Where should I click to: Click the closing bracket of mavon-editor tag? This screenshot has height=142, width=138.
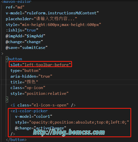tap(2, 54)
